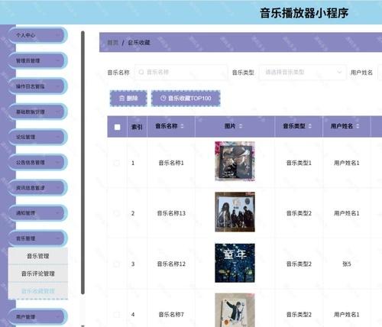Expand the 公告信息管理 sidebar menu
The image size is (382, 327).
[x=37, y=162]
